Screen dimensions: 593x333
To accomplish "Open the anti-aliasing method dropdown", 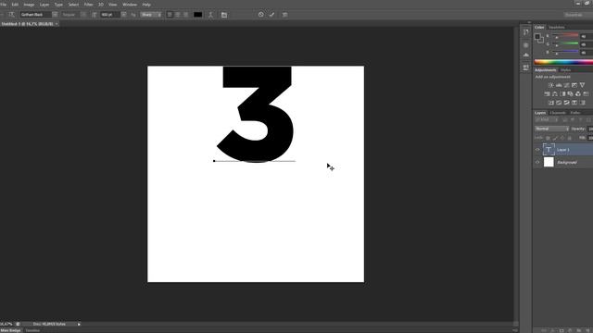I will (151, 15).
